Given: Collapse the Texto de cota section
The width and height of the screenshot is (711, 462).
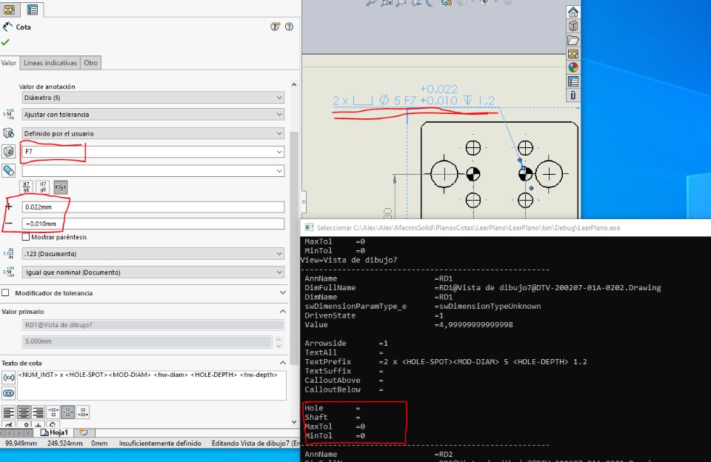Looking at the screenshot, I should tap(282, 363).
